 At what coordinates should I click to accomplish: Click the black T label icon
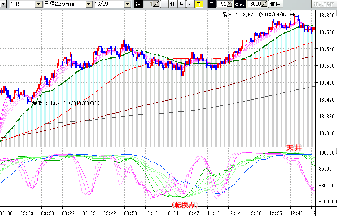[211, 4]
